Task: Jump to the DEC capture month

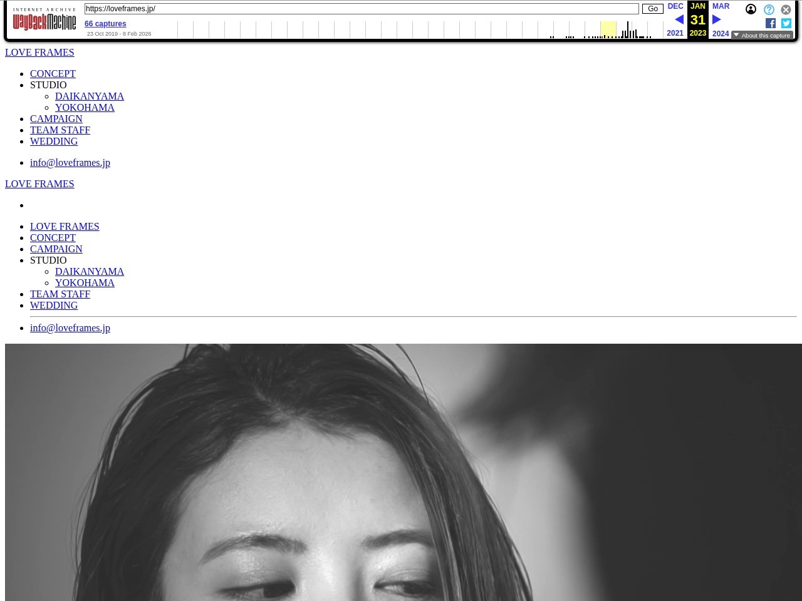Action: pyautogui.click(x=675, y=6)
